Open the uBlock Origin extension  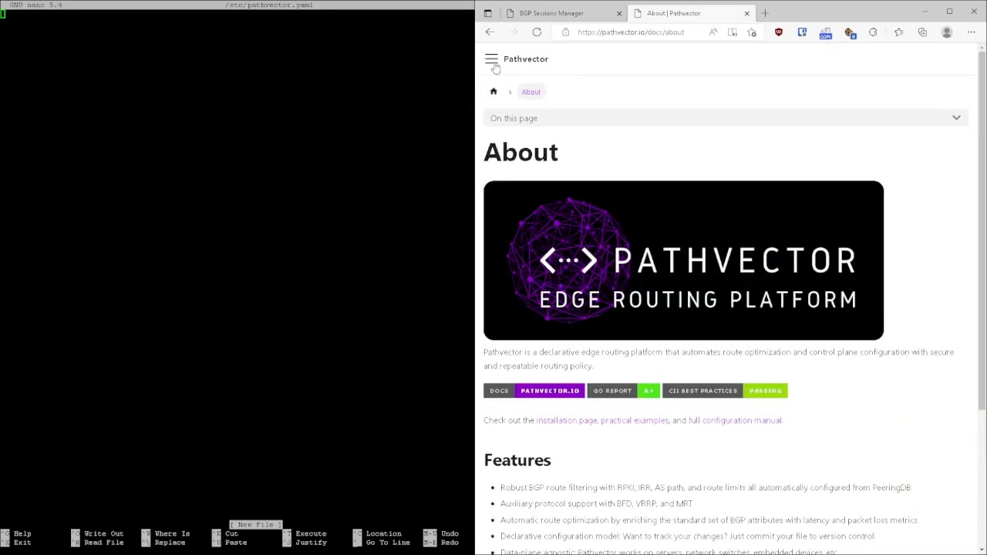(x=779, y=32)
